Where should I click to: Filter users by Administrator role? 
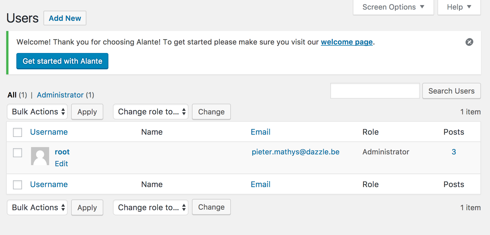[x=60, y=95]
